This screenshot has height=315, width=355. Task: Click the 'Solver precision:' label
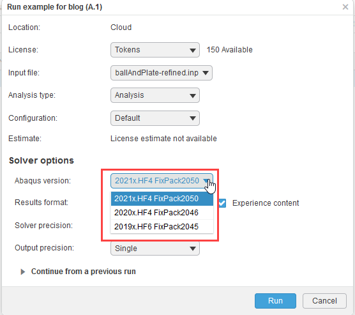click(43, 226)
